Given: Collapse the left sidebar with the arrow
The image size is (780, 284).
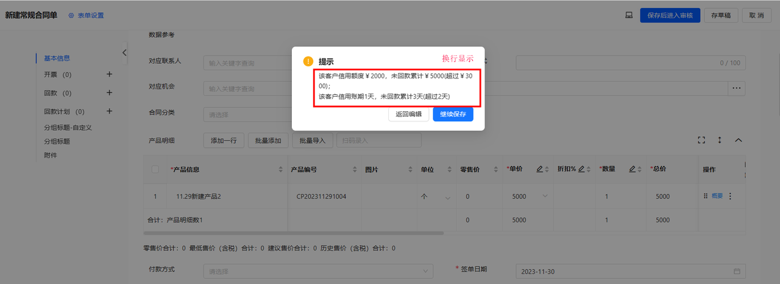Looking at the screenshot, I should 124,52.
